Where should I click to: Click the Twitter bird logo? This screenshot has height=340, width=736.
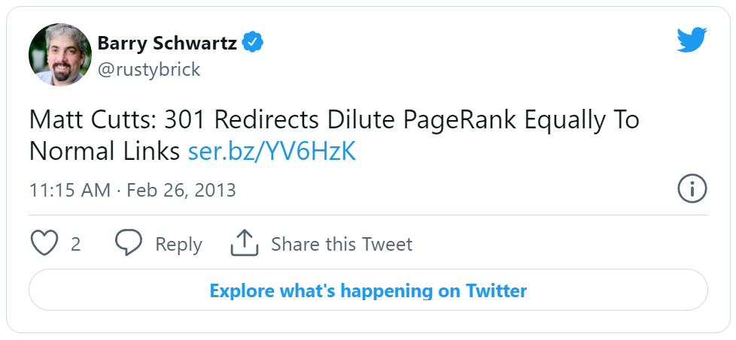[692, 40]
